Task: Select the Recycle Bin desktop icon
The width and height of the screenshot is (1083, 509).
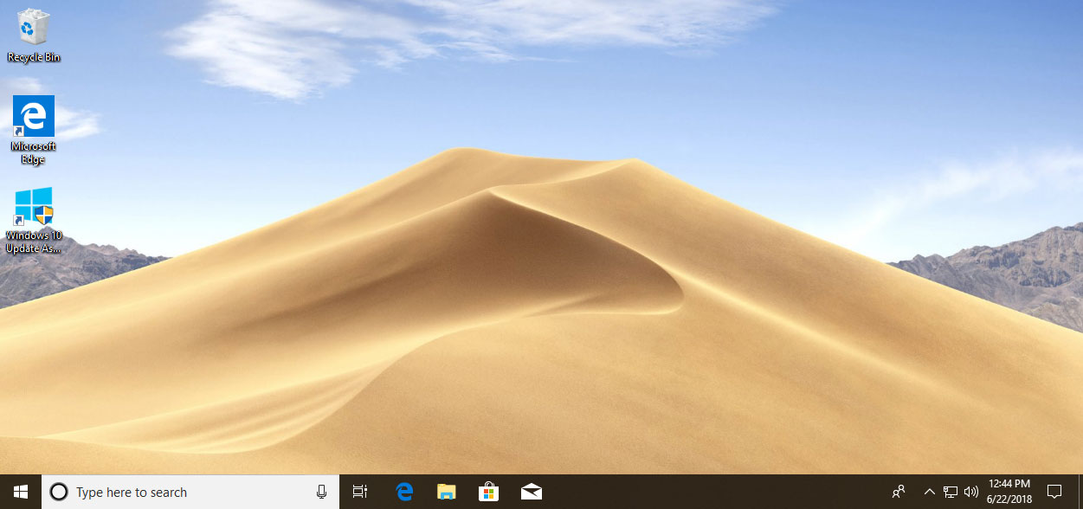Action: point(34,35)
